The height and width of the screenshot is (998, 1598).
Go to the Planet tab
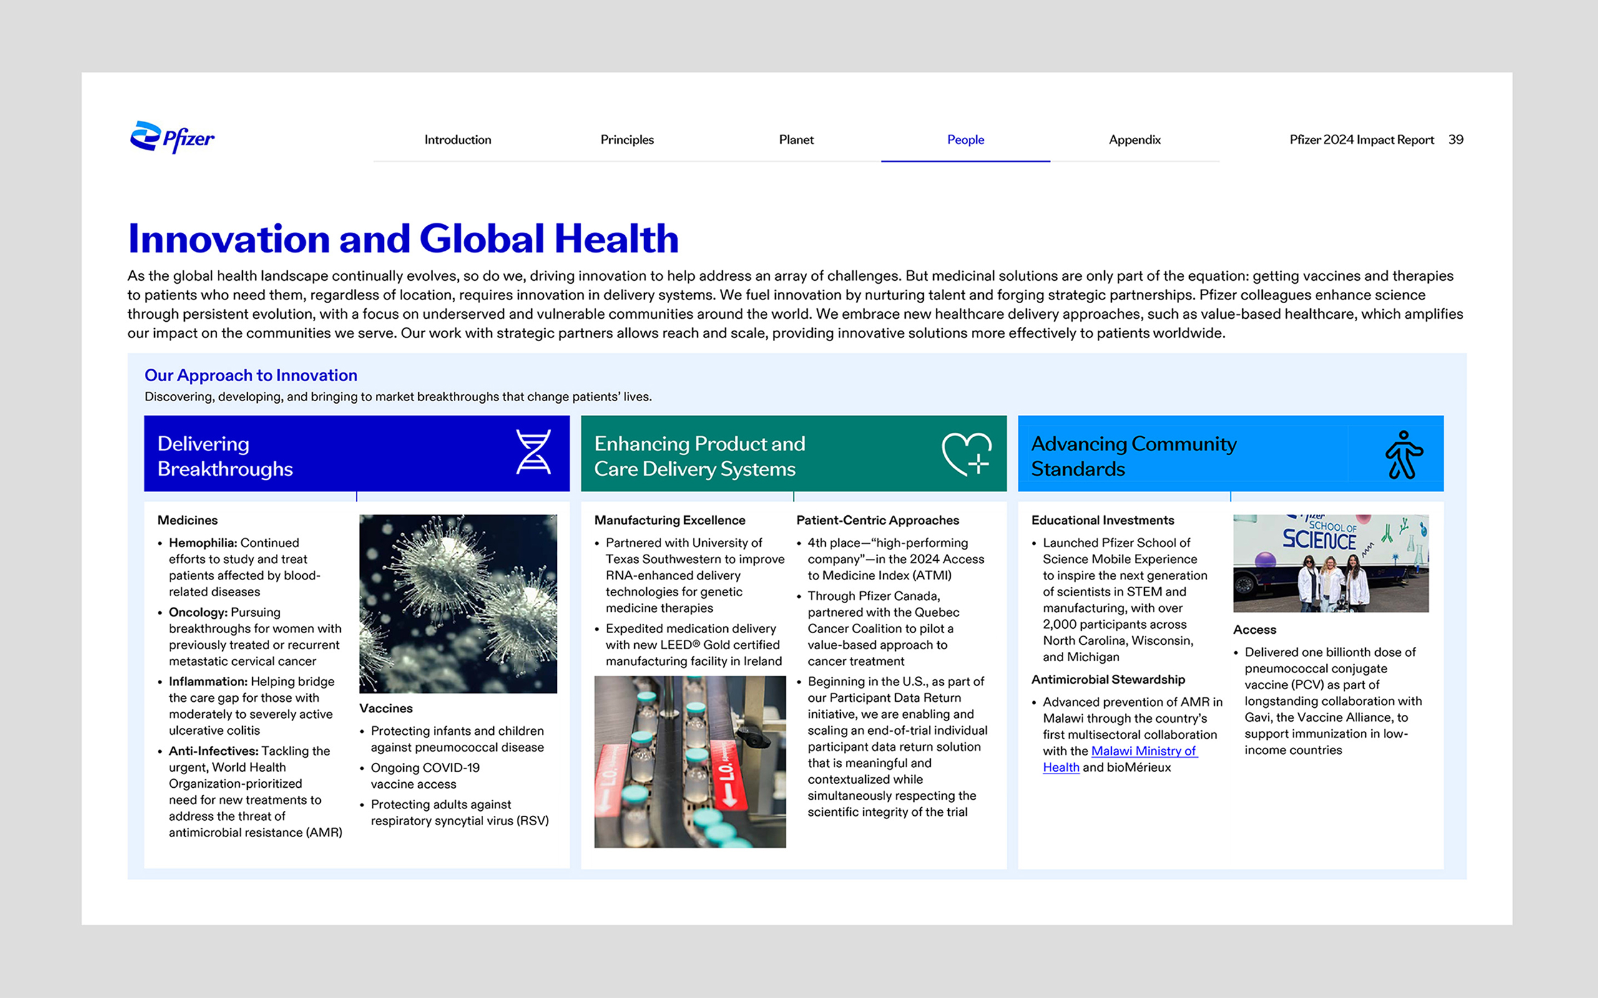(796, 140)
